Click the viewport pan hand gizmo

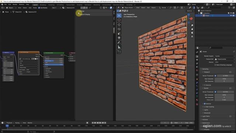pyautogui.click(x=192, y=29)
